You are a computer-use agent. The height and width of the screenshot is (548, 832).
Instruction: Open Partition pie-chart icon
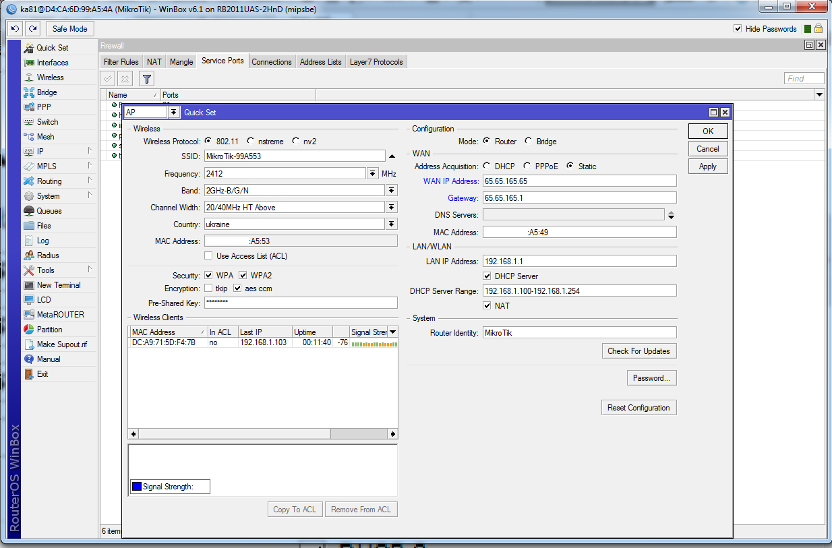pos(29,330)
